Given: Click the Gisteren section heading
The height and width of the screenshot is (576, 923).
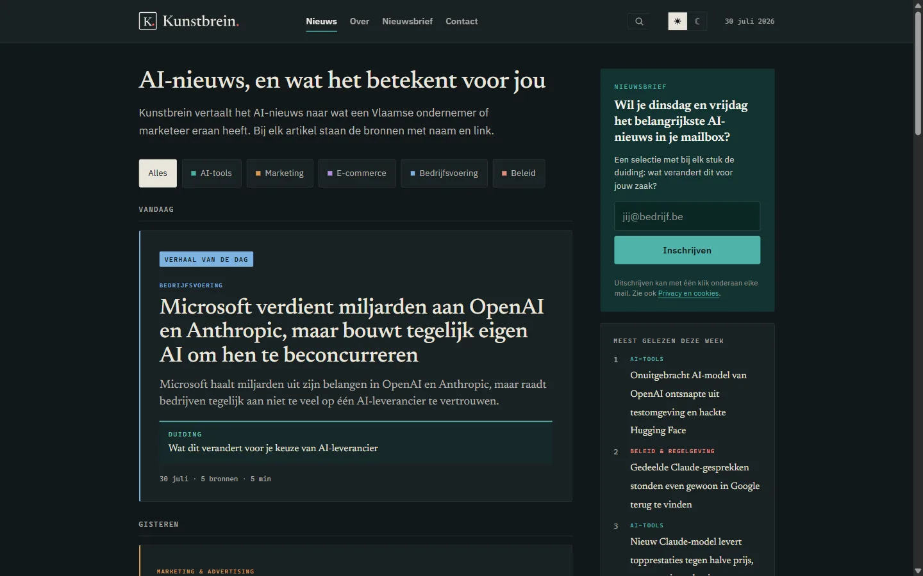Looking at the screenshot, I should (159, 524).
